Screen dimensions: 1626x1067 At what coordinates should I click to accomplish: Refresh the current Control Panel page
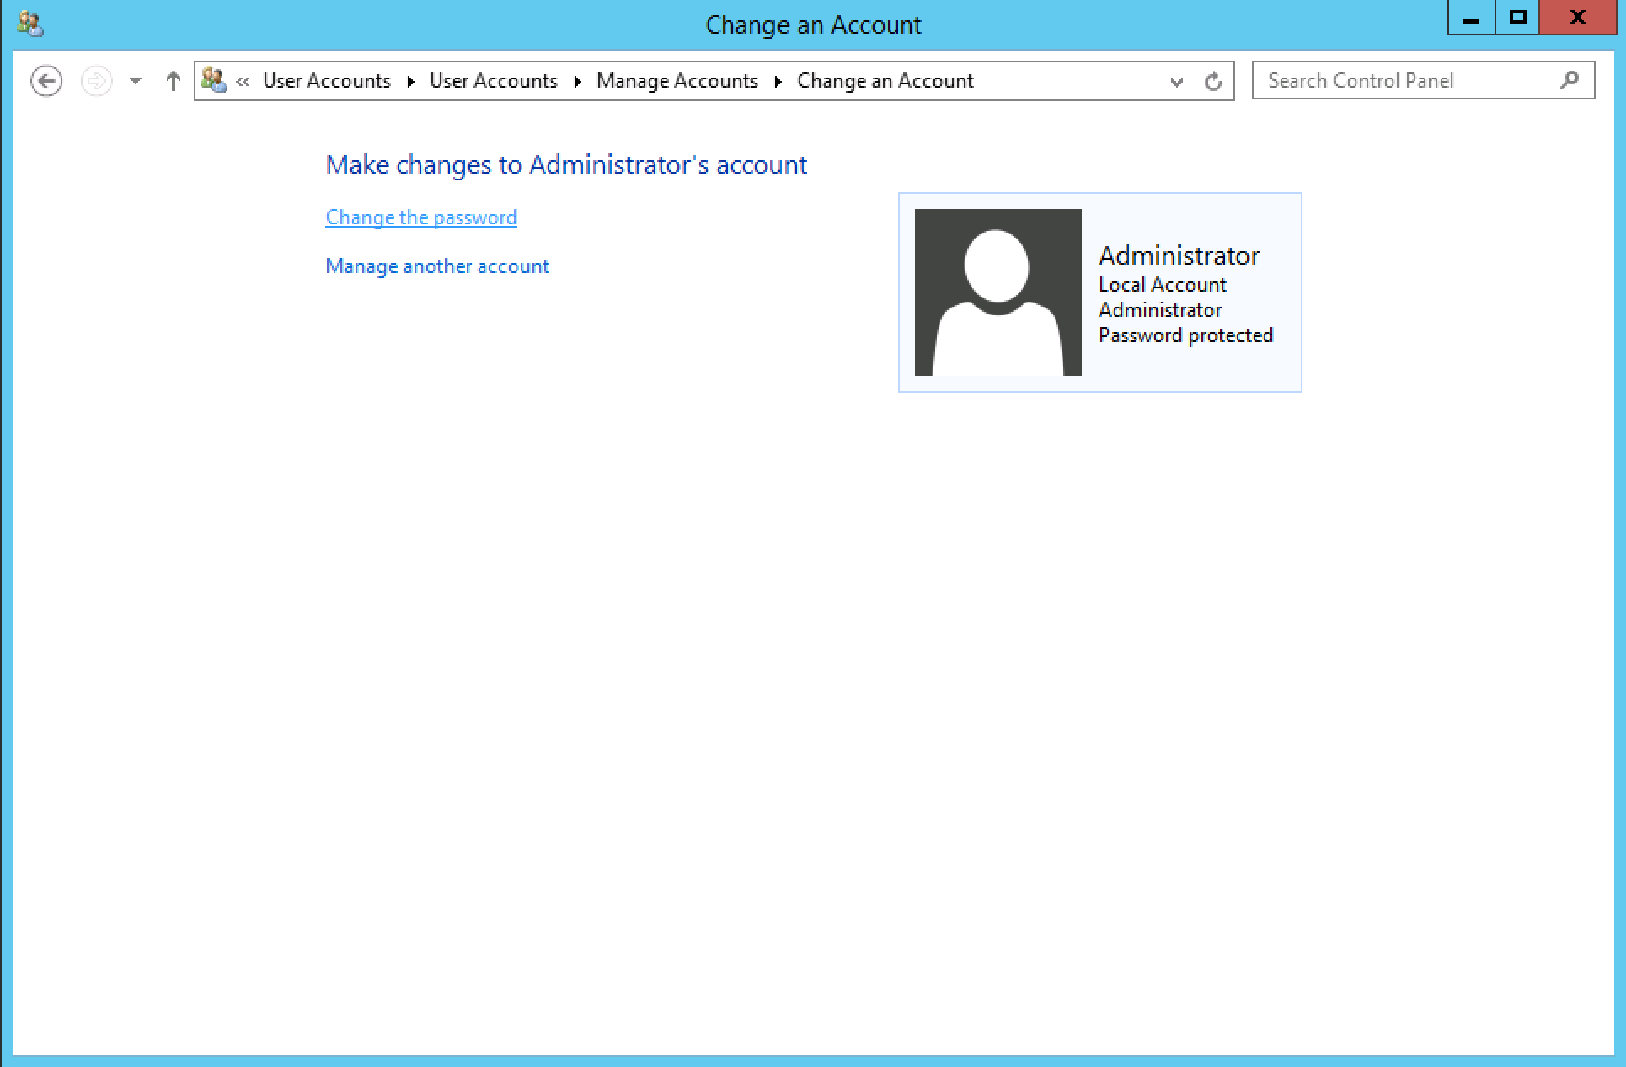(x=1213, y=81)
